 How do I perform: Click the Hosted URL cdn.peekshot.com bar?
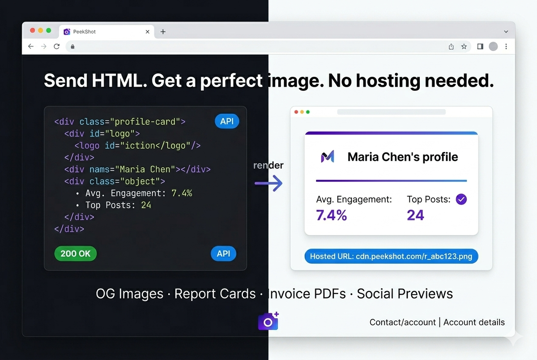(x=391, y=256)
